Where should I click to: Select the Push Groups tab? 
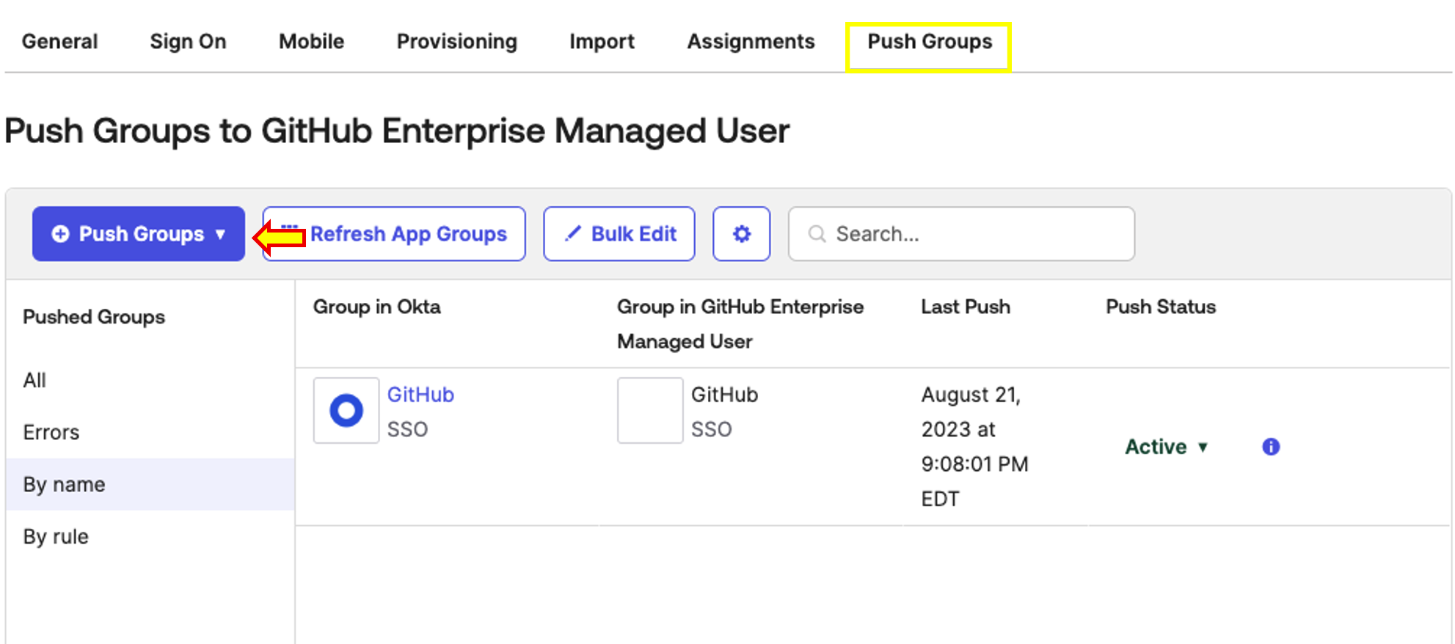click(x=929, y=42)
